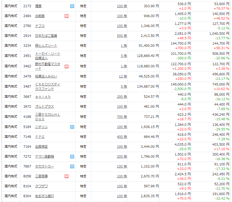
Task: Select the current price 2,424.5 円
Action: point(183,174)
